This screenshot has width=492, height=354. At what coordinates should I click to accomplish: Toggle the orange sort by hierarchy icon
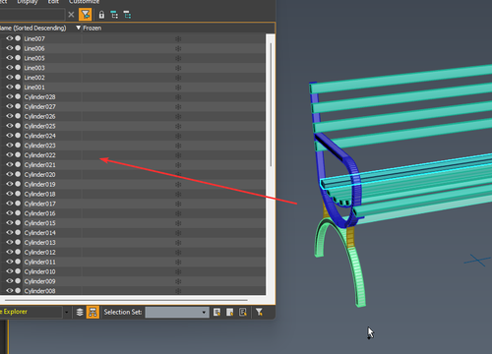[x=92, y=312]
